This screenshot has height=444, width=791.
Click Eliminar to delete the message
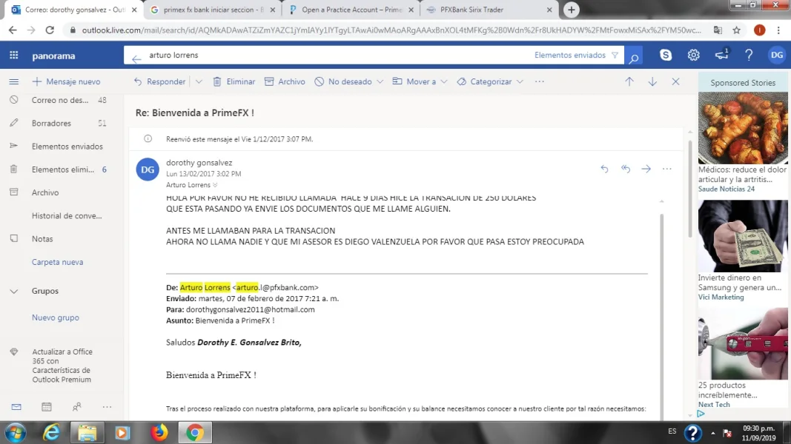tap(234, 81)
